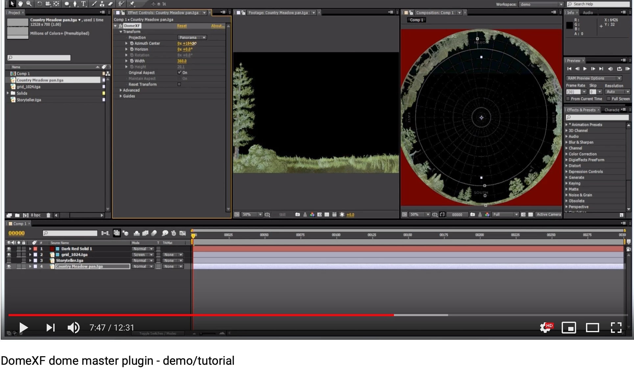Enter YouTube fullscreen mode
Screen dimensions: 634x371
click(616, 328)
